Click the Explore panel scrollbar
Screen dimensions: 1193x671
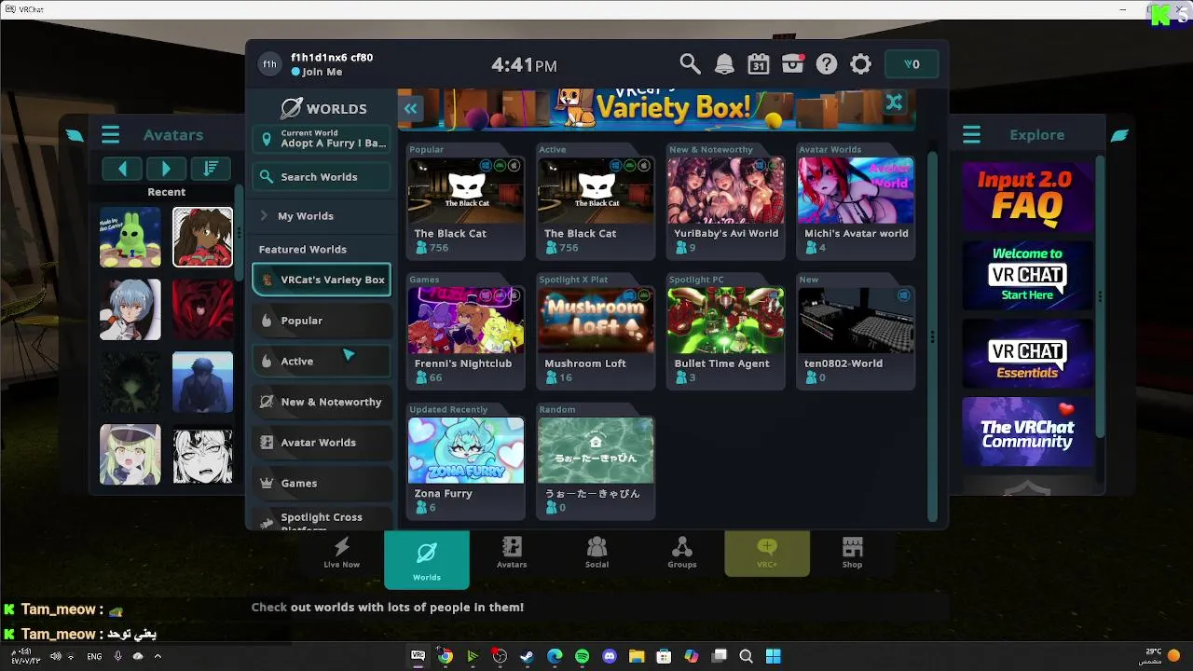[x=1101, y=296]
